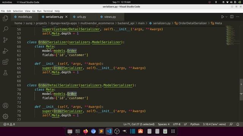
Task: Change end of line 'LF' setting
Action: click(x=185, y=124)
